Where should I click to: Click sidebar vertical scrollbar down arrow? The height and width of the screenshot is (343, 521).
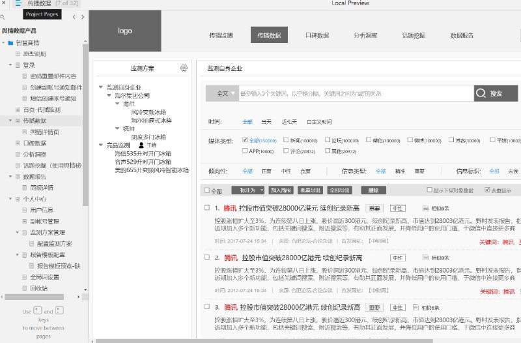[x=85, y=290]
